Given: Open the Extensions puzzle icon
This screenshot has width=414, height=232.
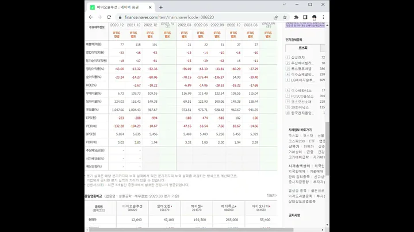Looking at the screenshot, I should [x=296, y=17].
